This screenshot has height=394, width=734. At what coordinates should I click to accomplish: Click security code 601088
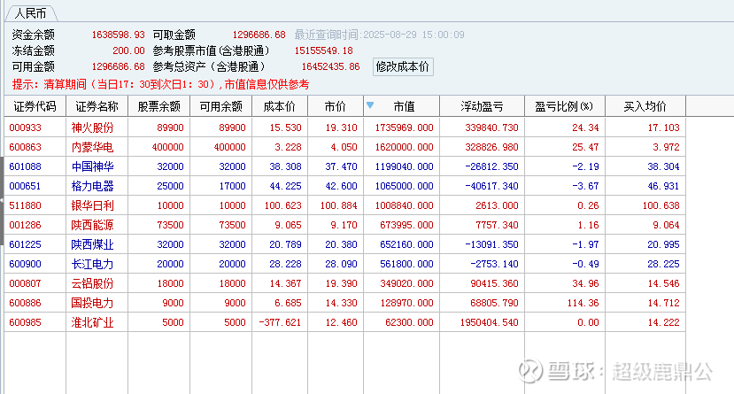click(x=26, y=166)
